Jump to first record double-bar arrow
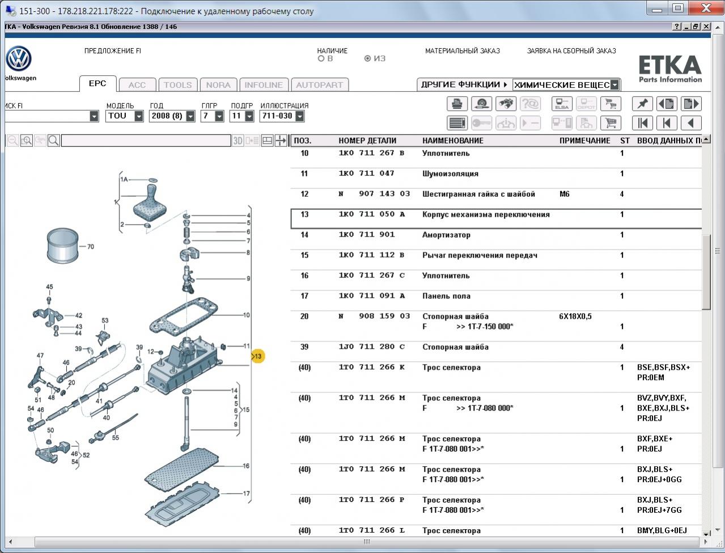This screenshot has width=725, height=553. [642, 123]
